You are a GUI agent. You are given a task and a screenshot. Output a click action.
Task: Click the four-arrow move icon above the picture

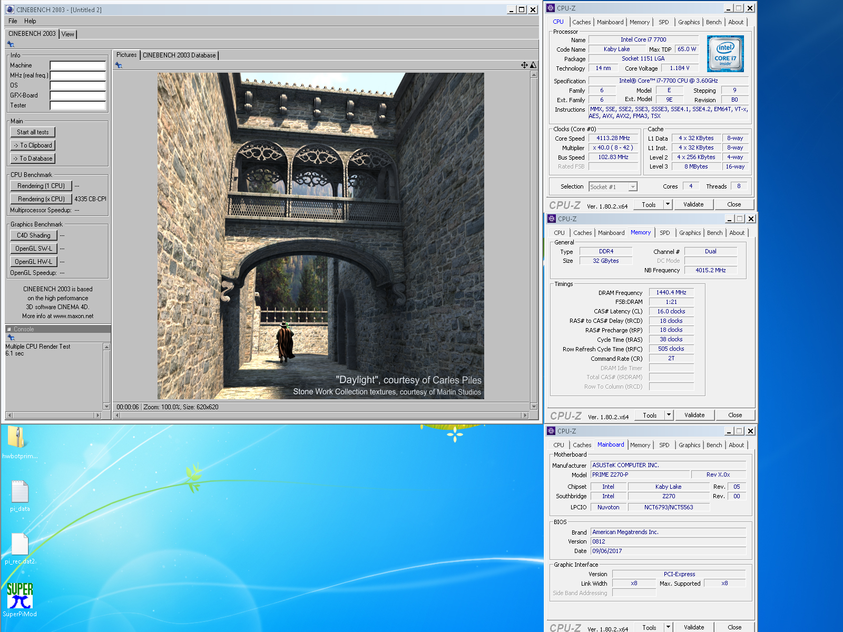(524, 65)
